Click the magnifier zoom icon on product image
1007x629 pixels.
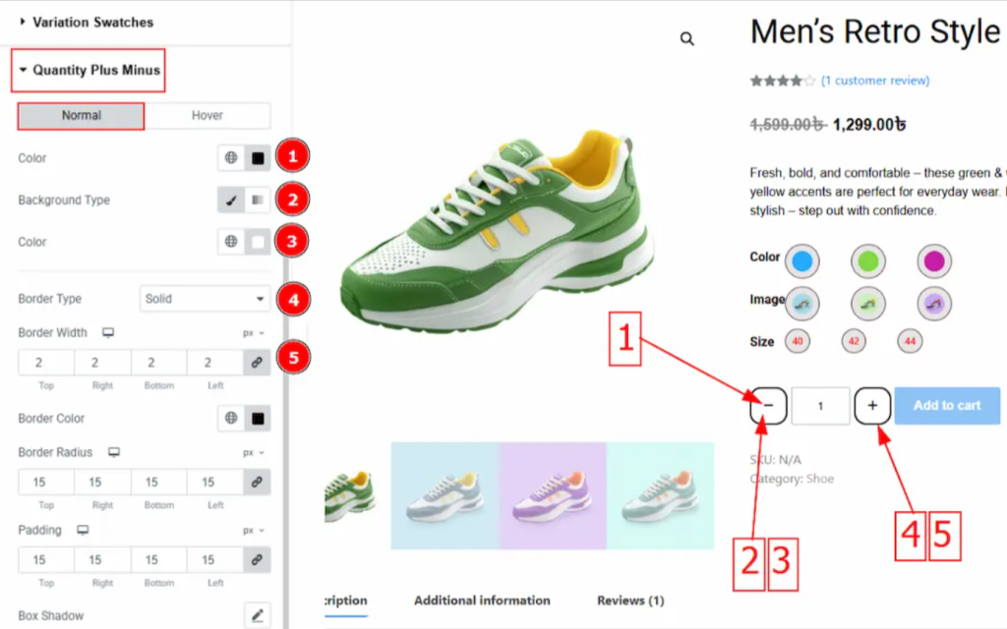pos(686,39)
